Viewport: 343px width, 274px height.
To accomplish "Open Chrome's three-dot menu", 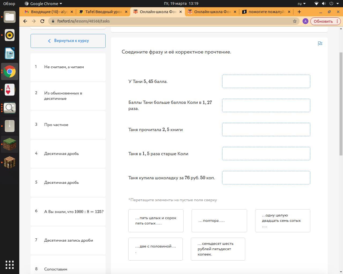I will pyautogui.click(x=337, y=21).
